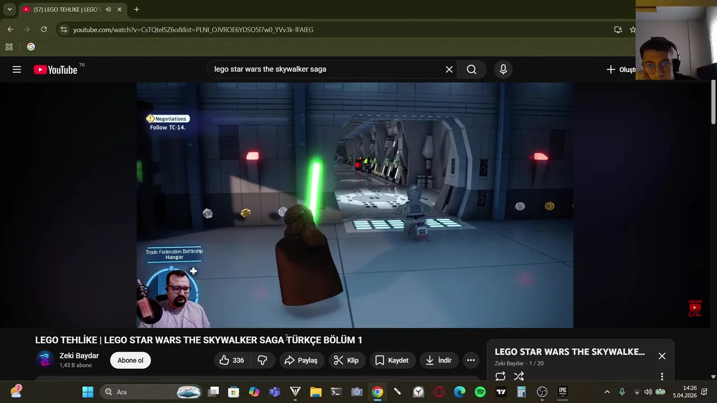The width and height of the screenshot is (717, 403).
Task: Close the LEGO TEHLİKE browser tab
Action: (x=119, y=10)
